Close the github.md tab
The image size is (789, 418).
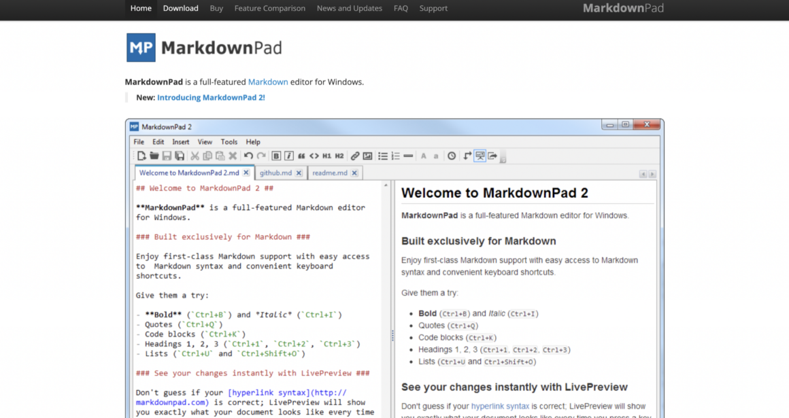[x=299, y=173]
